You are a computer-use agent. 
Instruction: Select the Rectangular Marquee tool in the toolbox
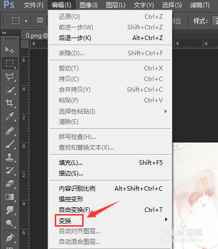tap(10, 63)
